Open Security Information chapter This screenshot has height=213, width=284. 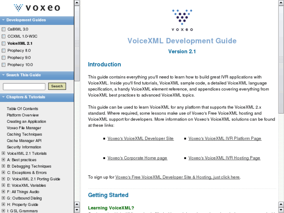(24, 147)
